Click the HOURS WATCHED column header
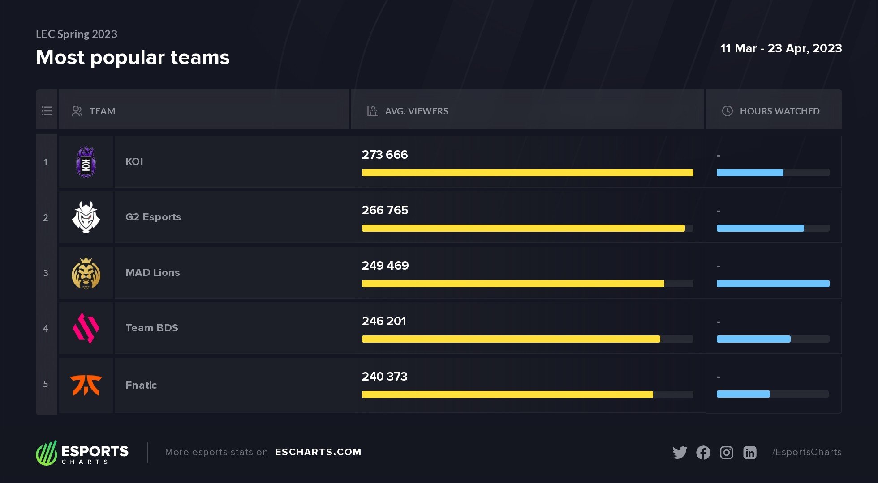The height and width of the screenshot is (483, 878). click(779, 111)
